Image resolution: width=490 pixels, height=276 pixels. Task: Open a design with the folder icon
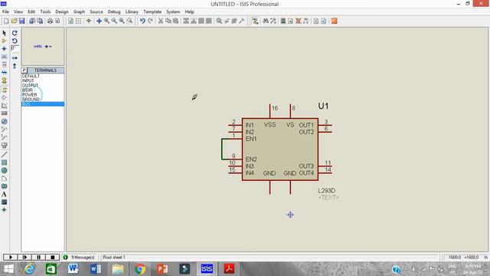14,21
